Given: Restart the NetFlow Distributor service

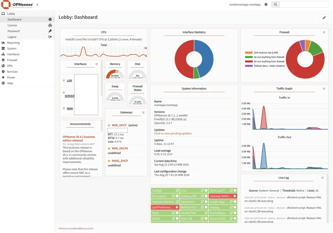Looking at the screenshot, I should pyautogui.click(x=202, y=207).
